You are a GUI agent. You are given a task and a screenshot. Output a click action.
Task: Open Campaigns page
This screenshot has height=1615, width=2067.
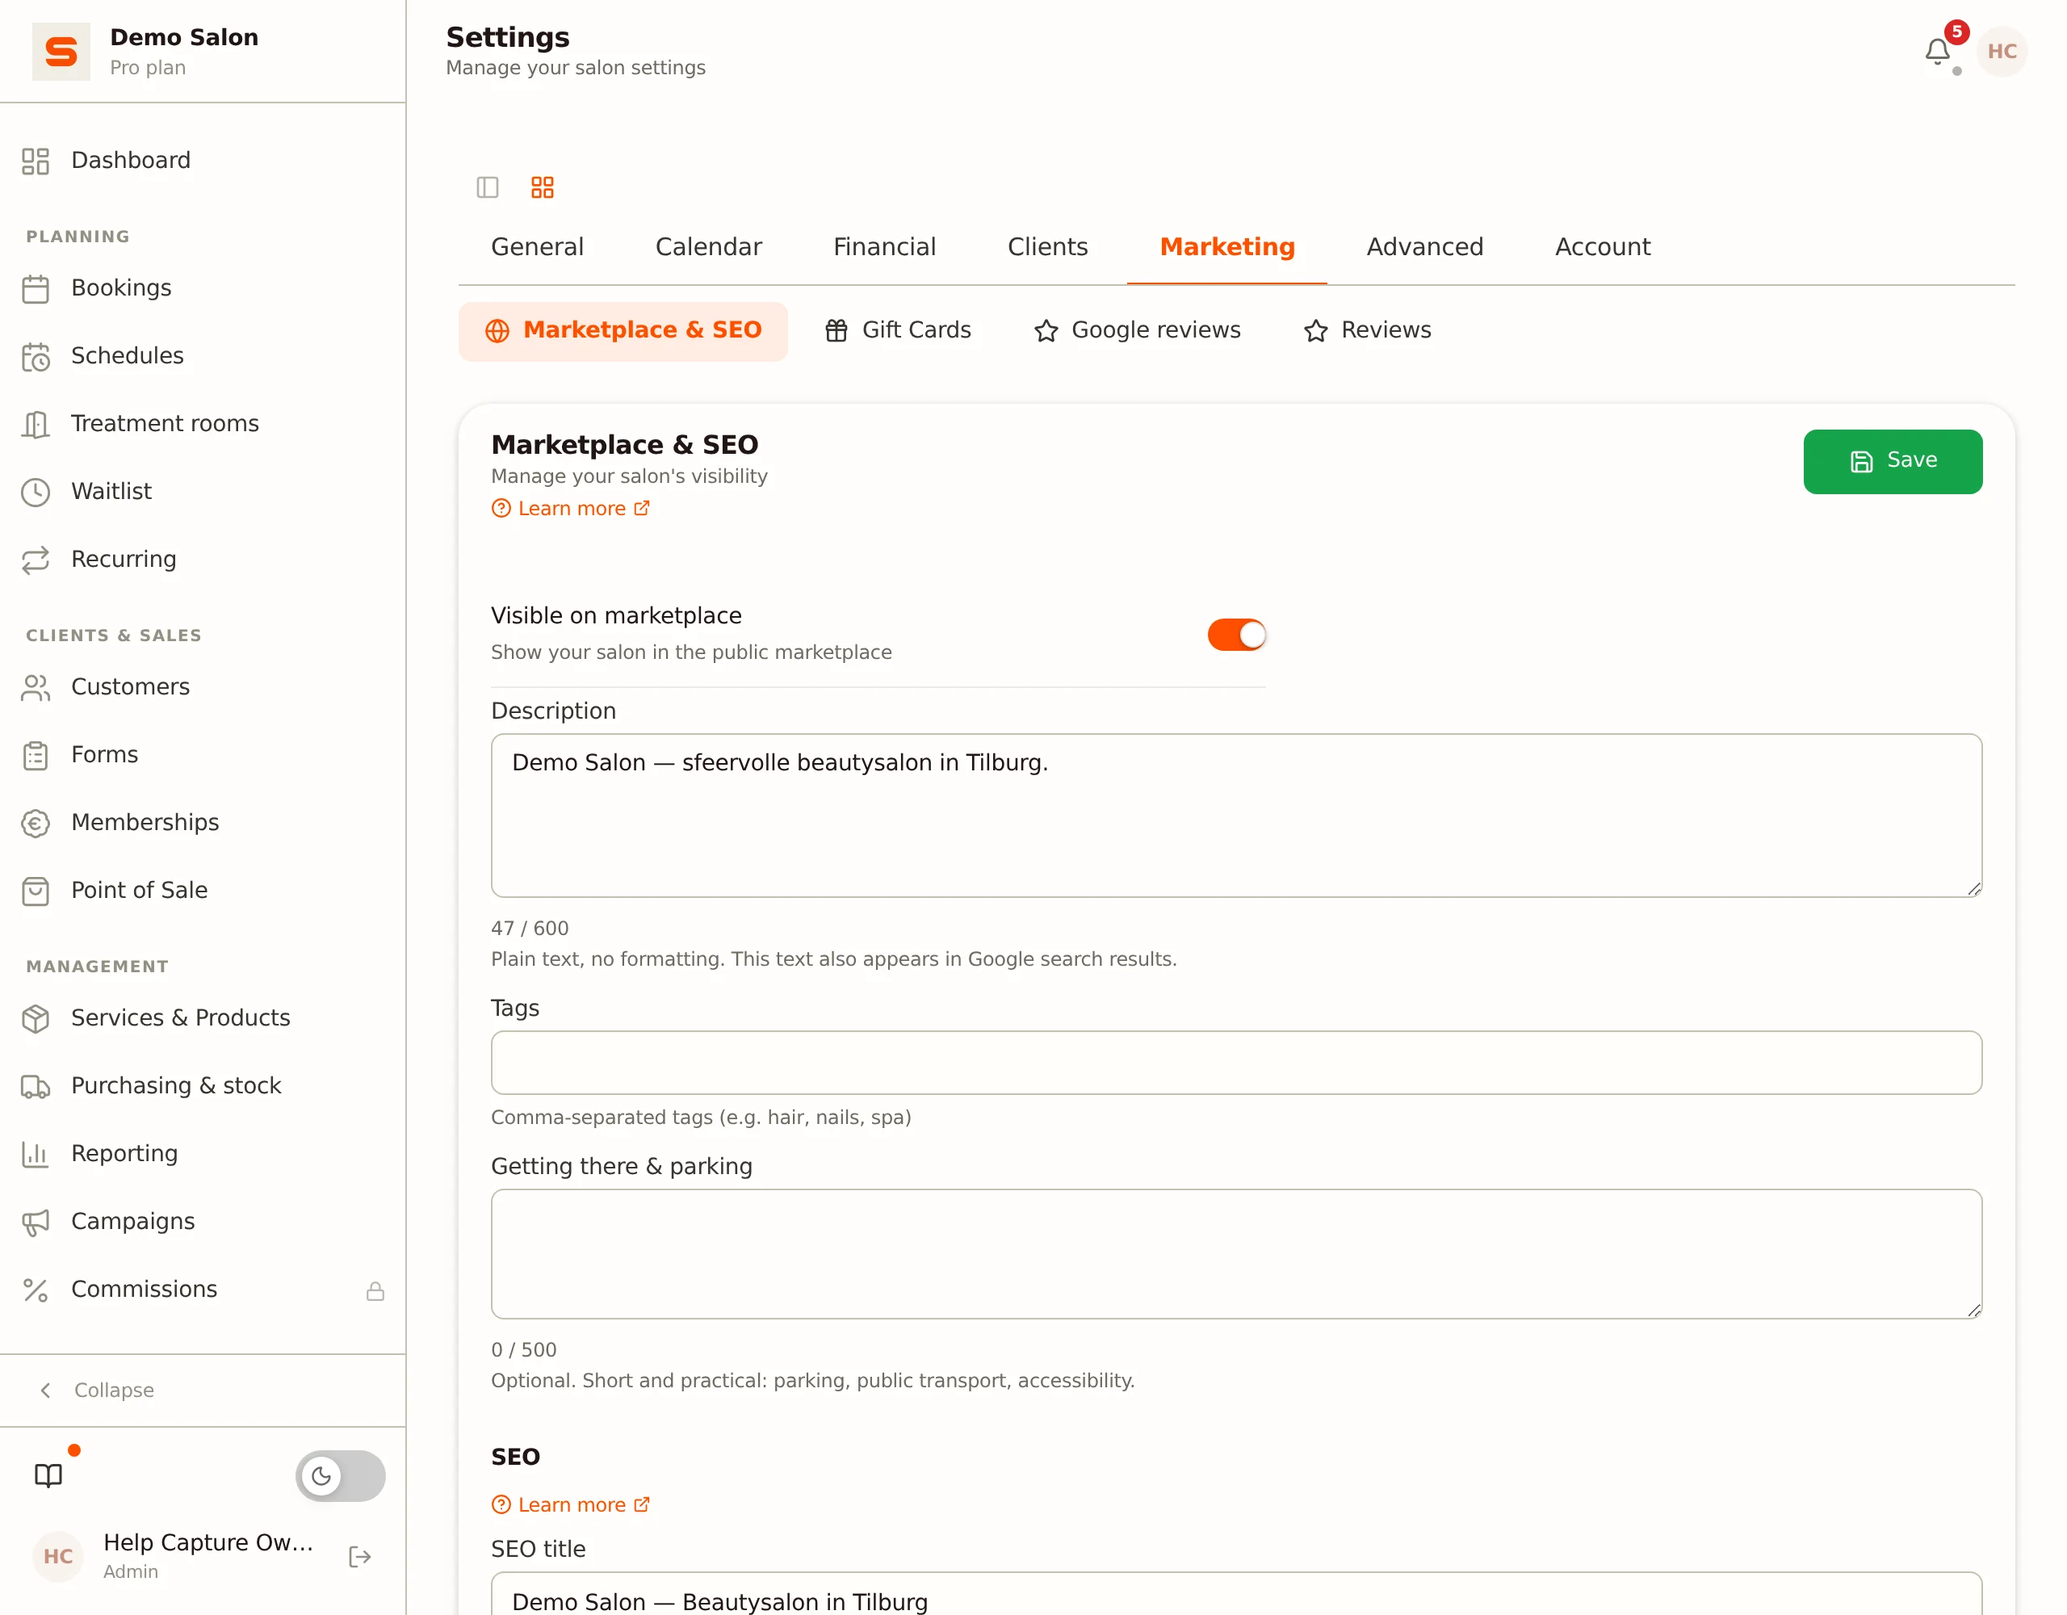click(x=203, y=1221)
